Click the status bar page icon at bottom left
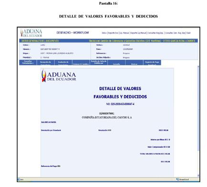This screenshot has width=207, height=187. click(19, 179)
